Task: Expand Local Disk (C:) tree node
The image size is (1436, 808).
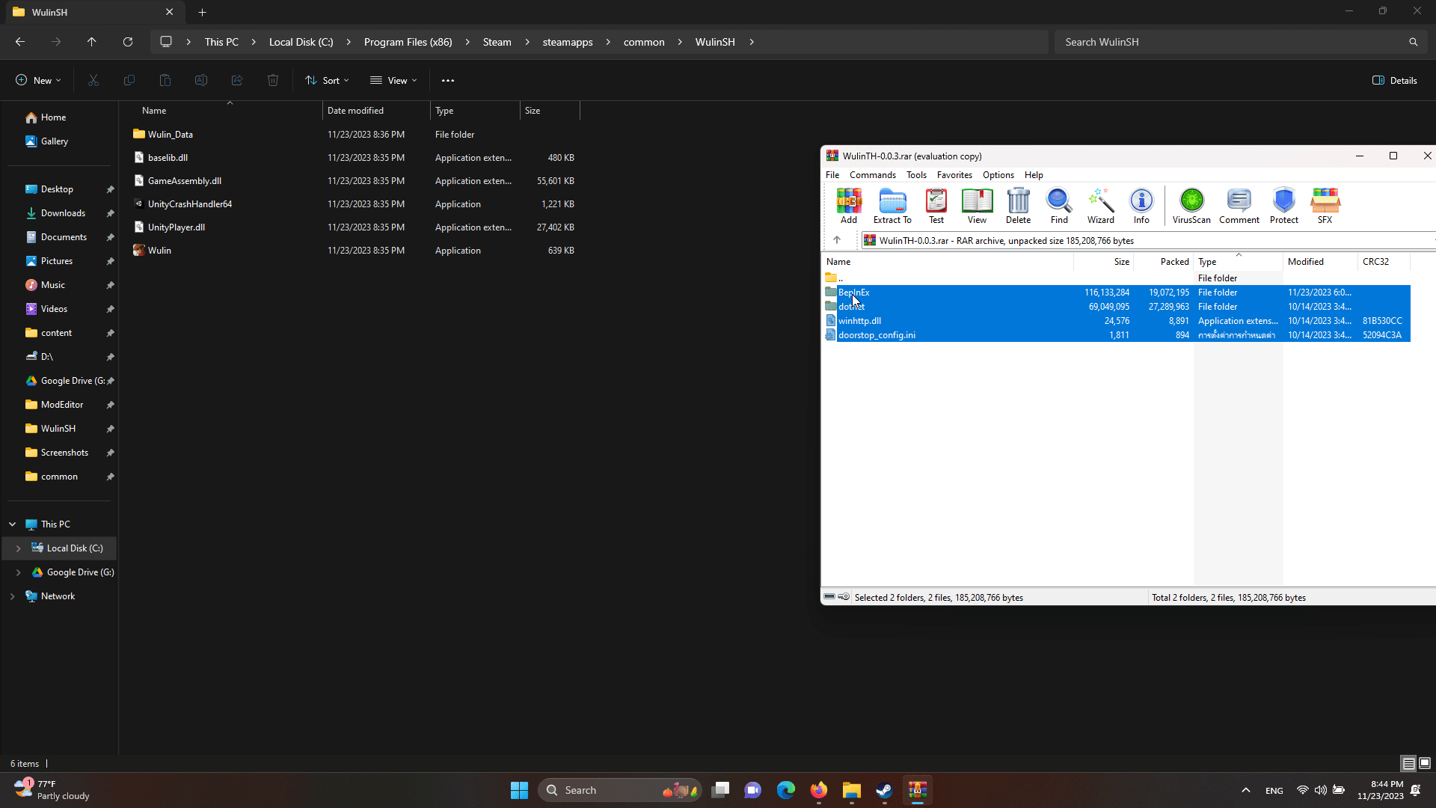Action: click(x=19, y=548)
